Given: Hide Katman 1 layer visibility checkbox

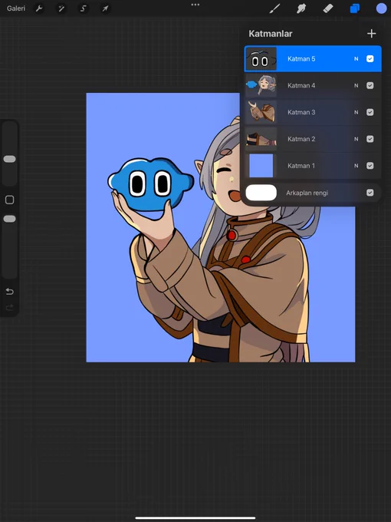Looking at the screenshot, I should (370, 166).
